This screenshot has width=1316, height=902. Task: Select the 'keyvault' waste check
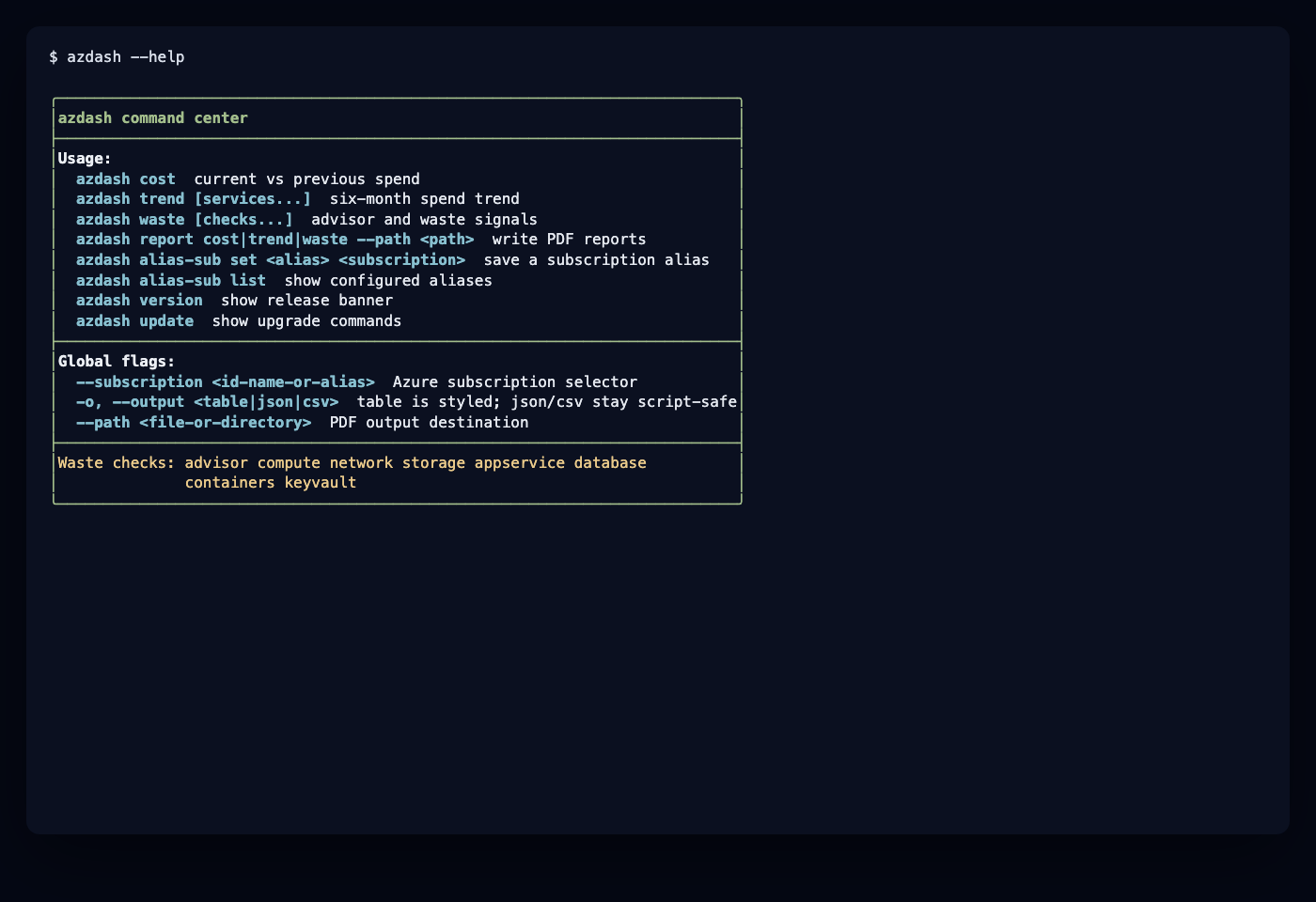click(321, 482)
